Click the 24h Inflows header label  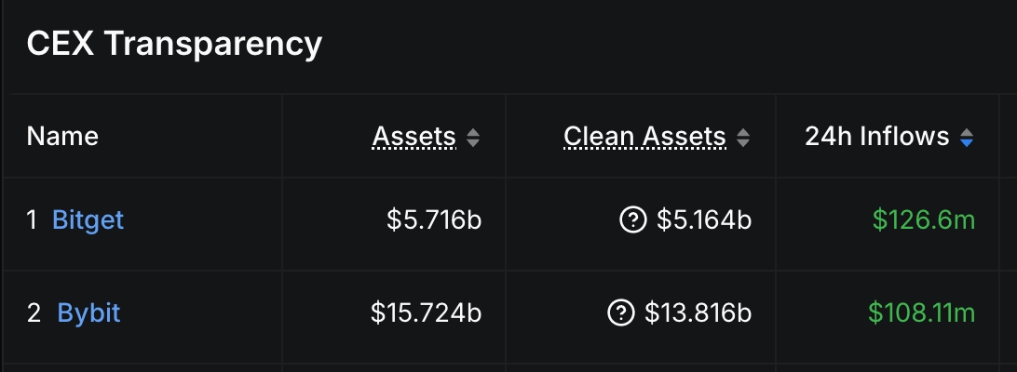tap(876, 138)
